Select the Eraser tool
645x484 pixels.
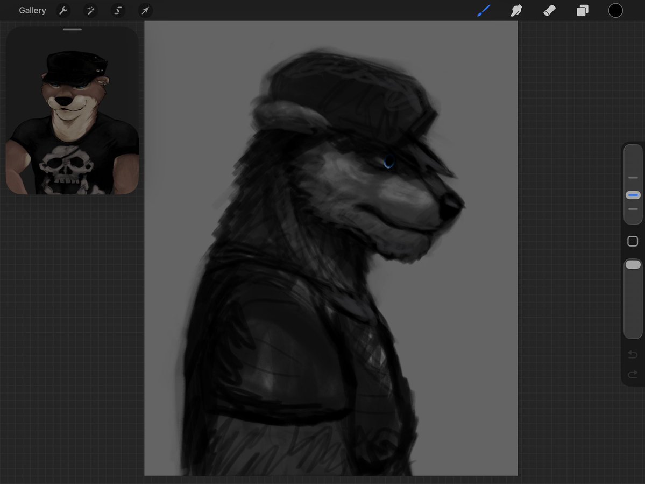pos(550,10)
